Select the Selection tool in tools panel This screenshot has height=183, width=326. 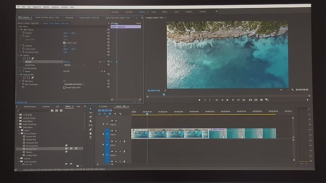point(91,109)
